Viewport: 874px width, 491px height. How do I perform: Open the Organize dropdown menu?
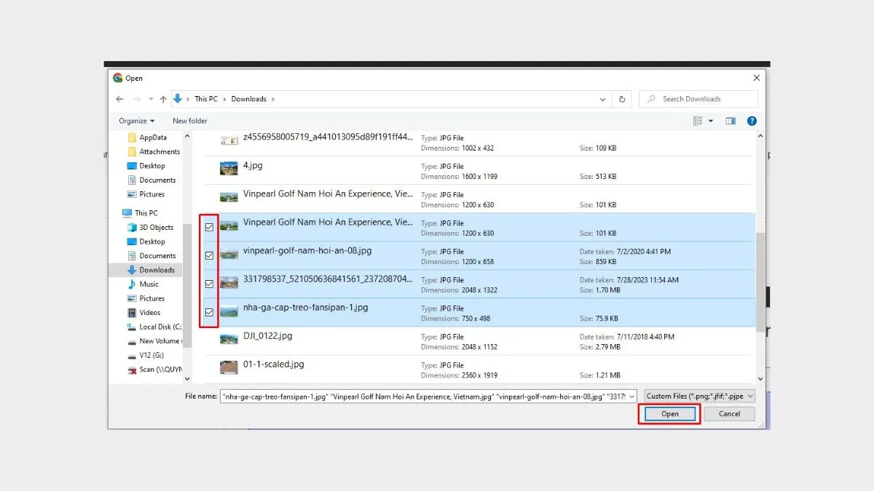click(136, 121)
